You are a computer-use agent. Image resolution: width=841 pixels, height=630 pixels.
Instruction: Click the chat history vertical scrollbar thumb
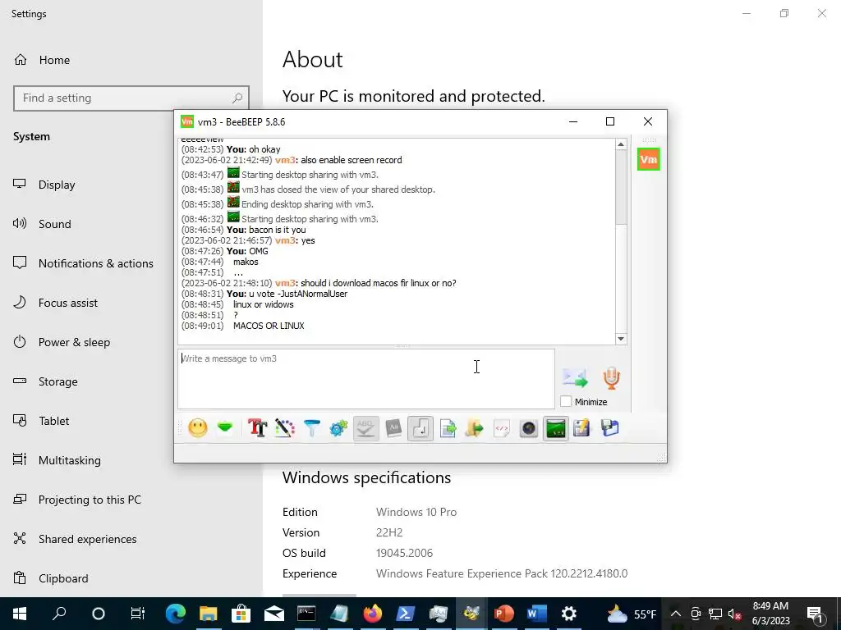click(621, 188)
